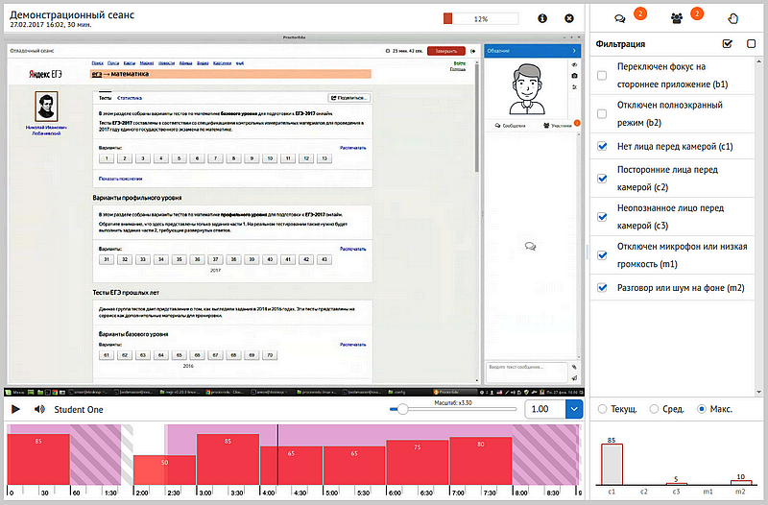Click eye icon beside student avatar
Screen dimensions: 768x505
(574, 64)
